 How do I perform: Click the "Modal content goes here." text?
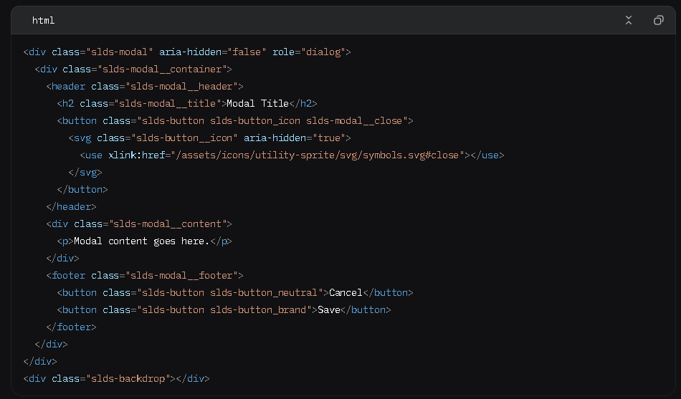[141, 241]
